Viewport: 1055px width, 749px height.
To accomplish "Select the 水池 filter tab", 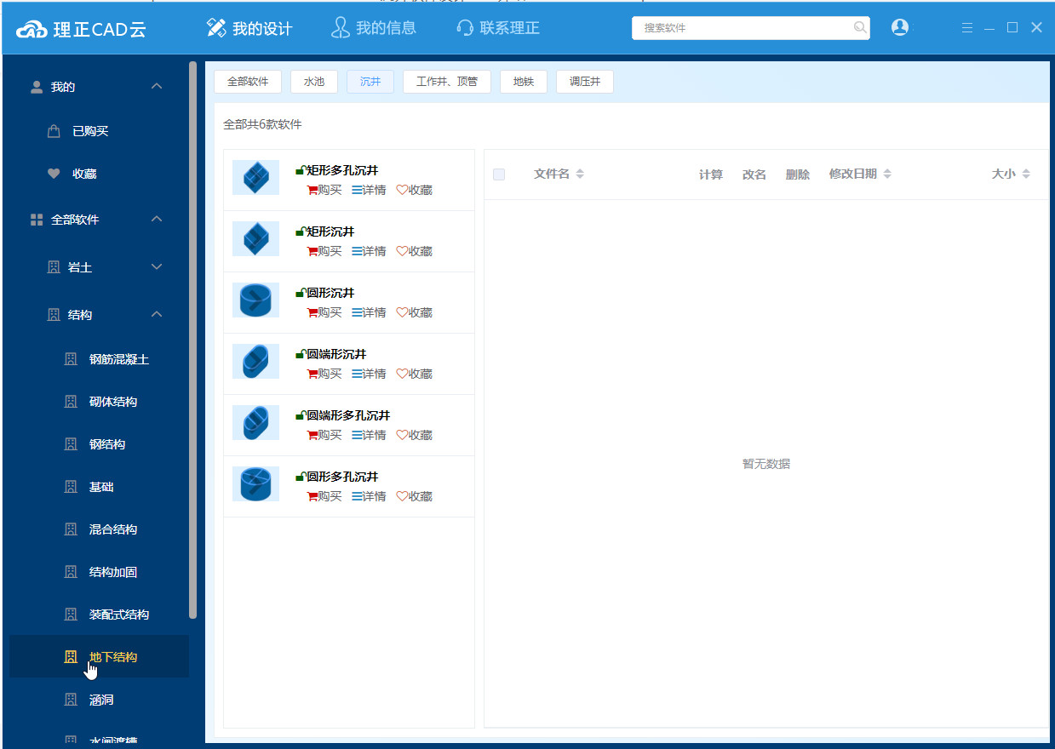I will click(x=314, y=82).
